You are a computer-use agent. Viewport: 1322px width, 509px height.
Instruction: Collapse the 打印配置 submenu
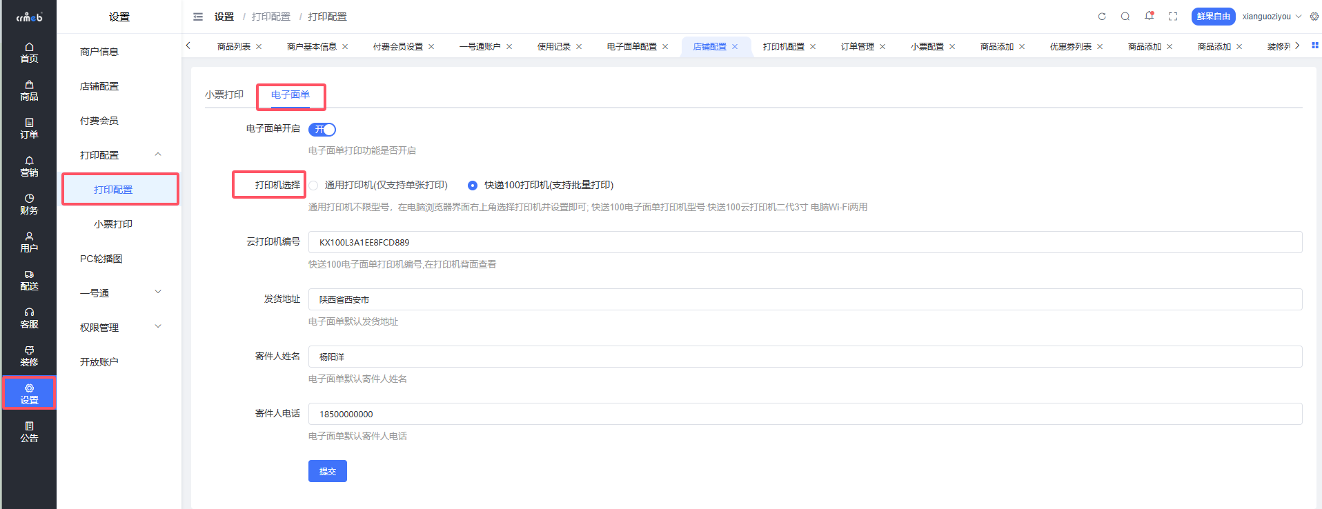[158, 154]
